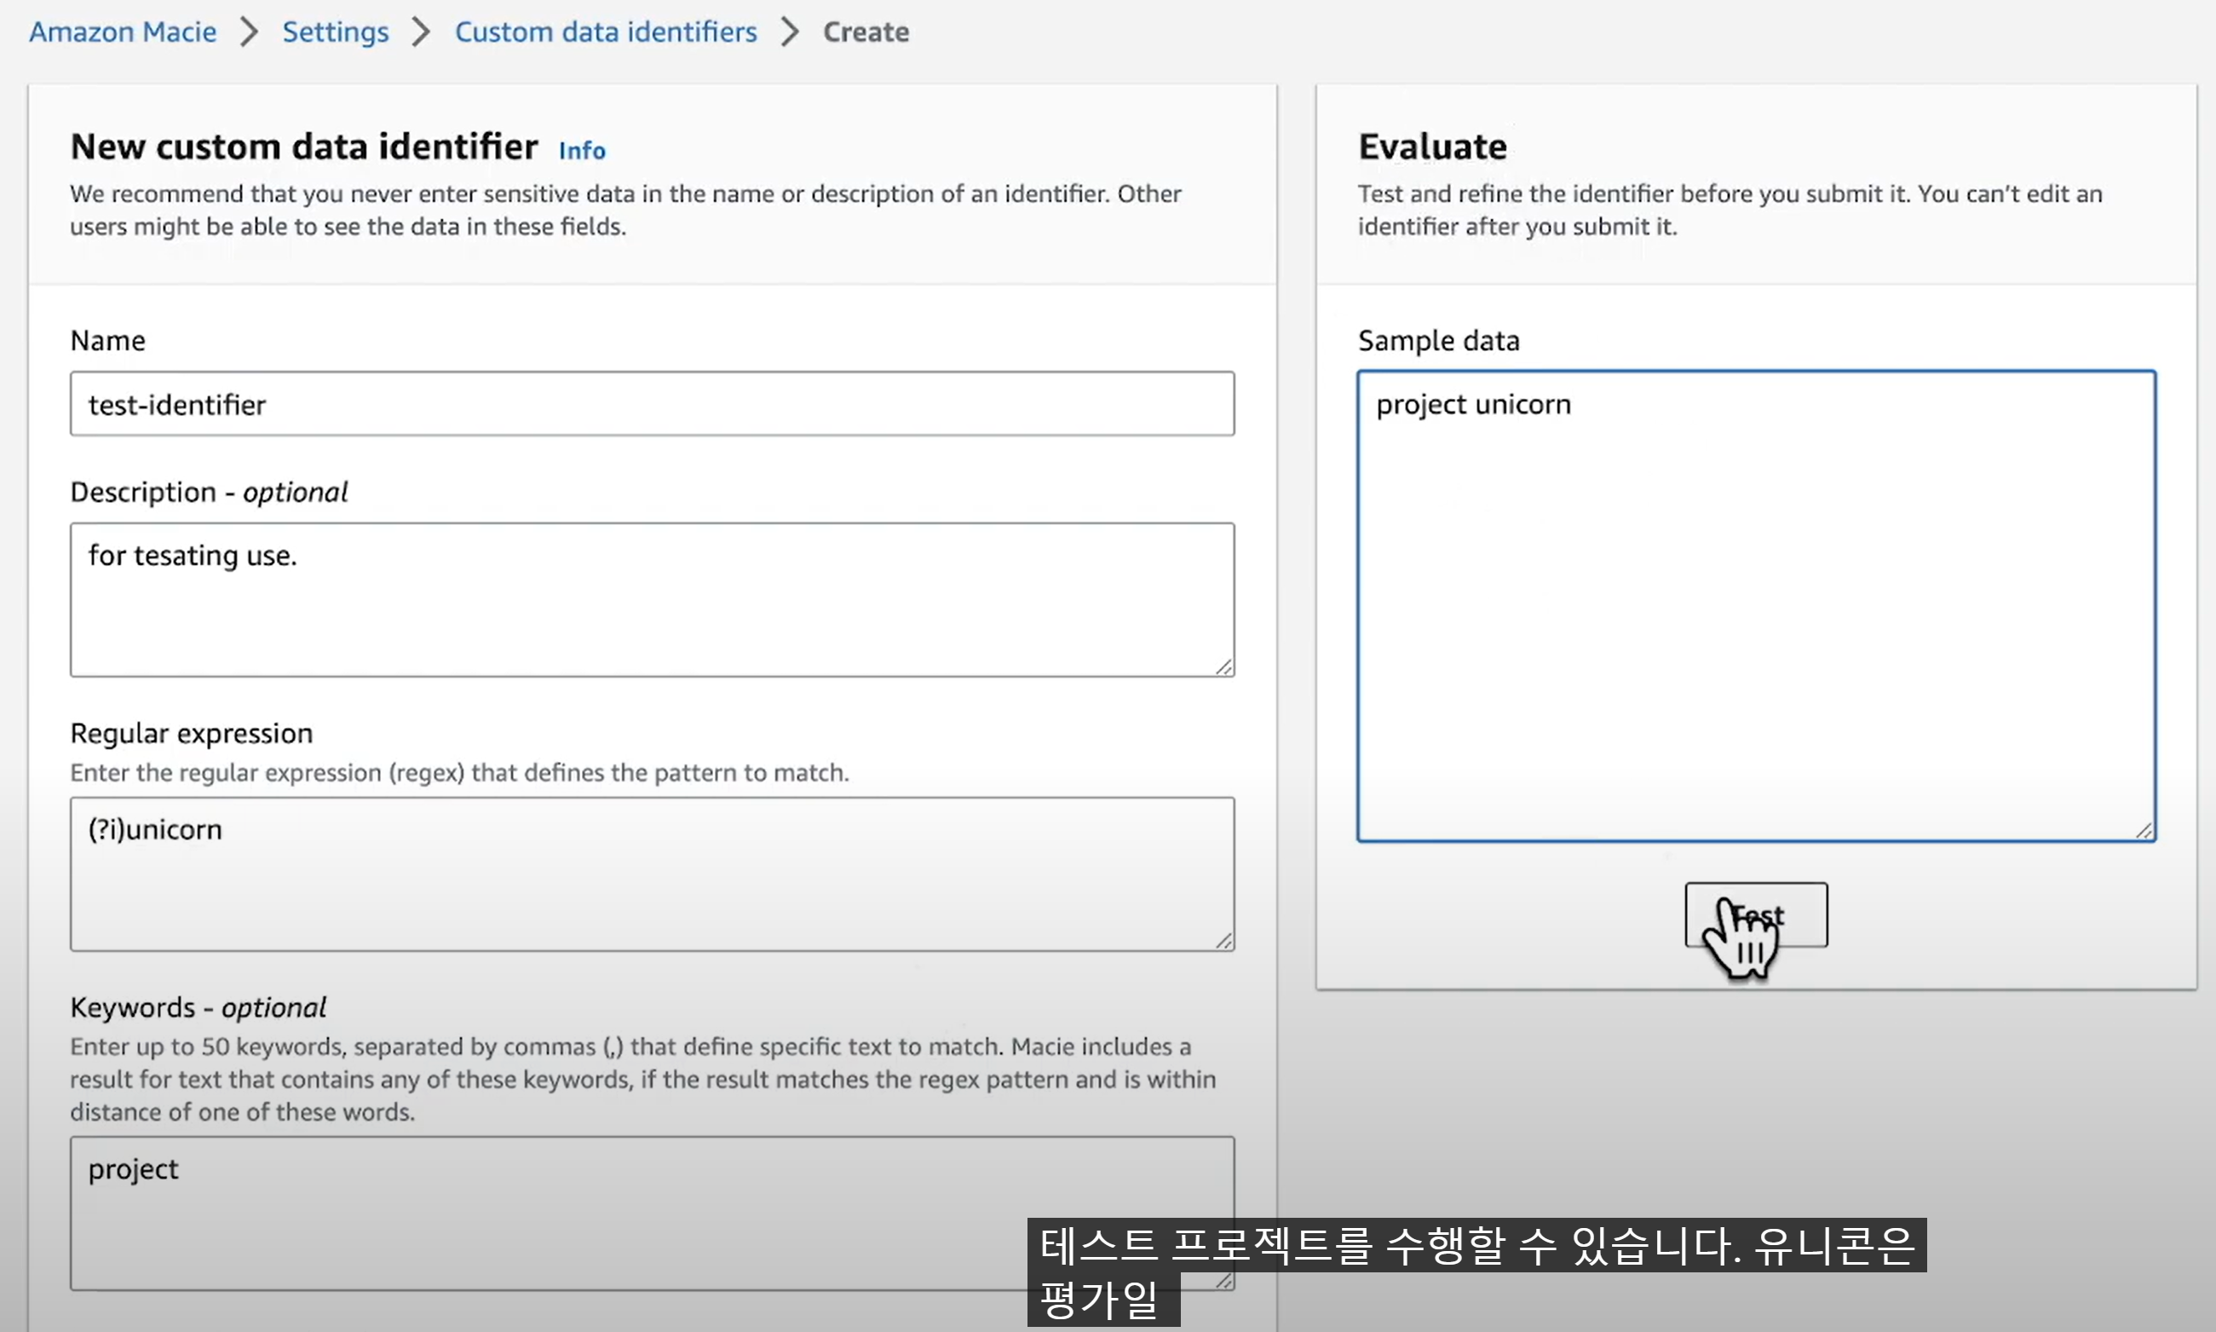Click the New custom data identifier heading
Viewport: 2216px width, 1332px height.
pos(304,147)
